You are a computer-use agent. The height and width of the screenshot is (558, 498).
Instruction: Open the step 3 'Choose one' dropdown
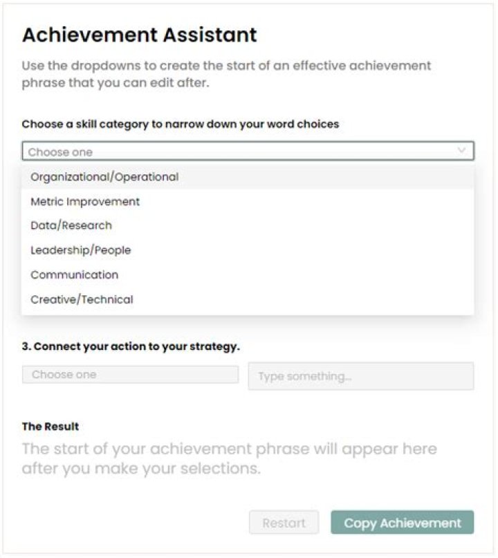tap(130, 375)
